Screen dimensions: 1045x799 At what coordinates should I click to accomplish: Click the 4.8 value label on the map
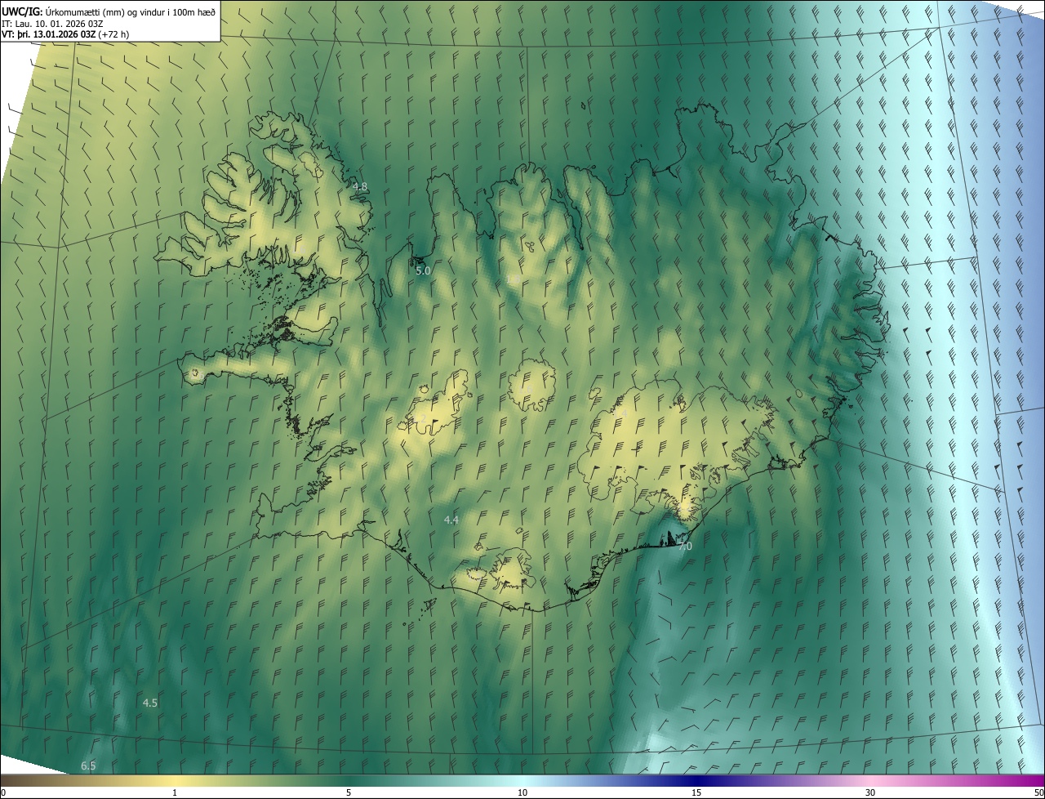pyautogui.click(x=360, y=187)
